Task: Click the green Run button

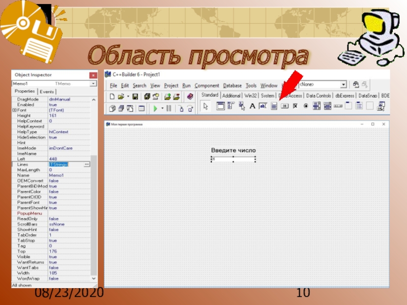Action: pos(156,108)
